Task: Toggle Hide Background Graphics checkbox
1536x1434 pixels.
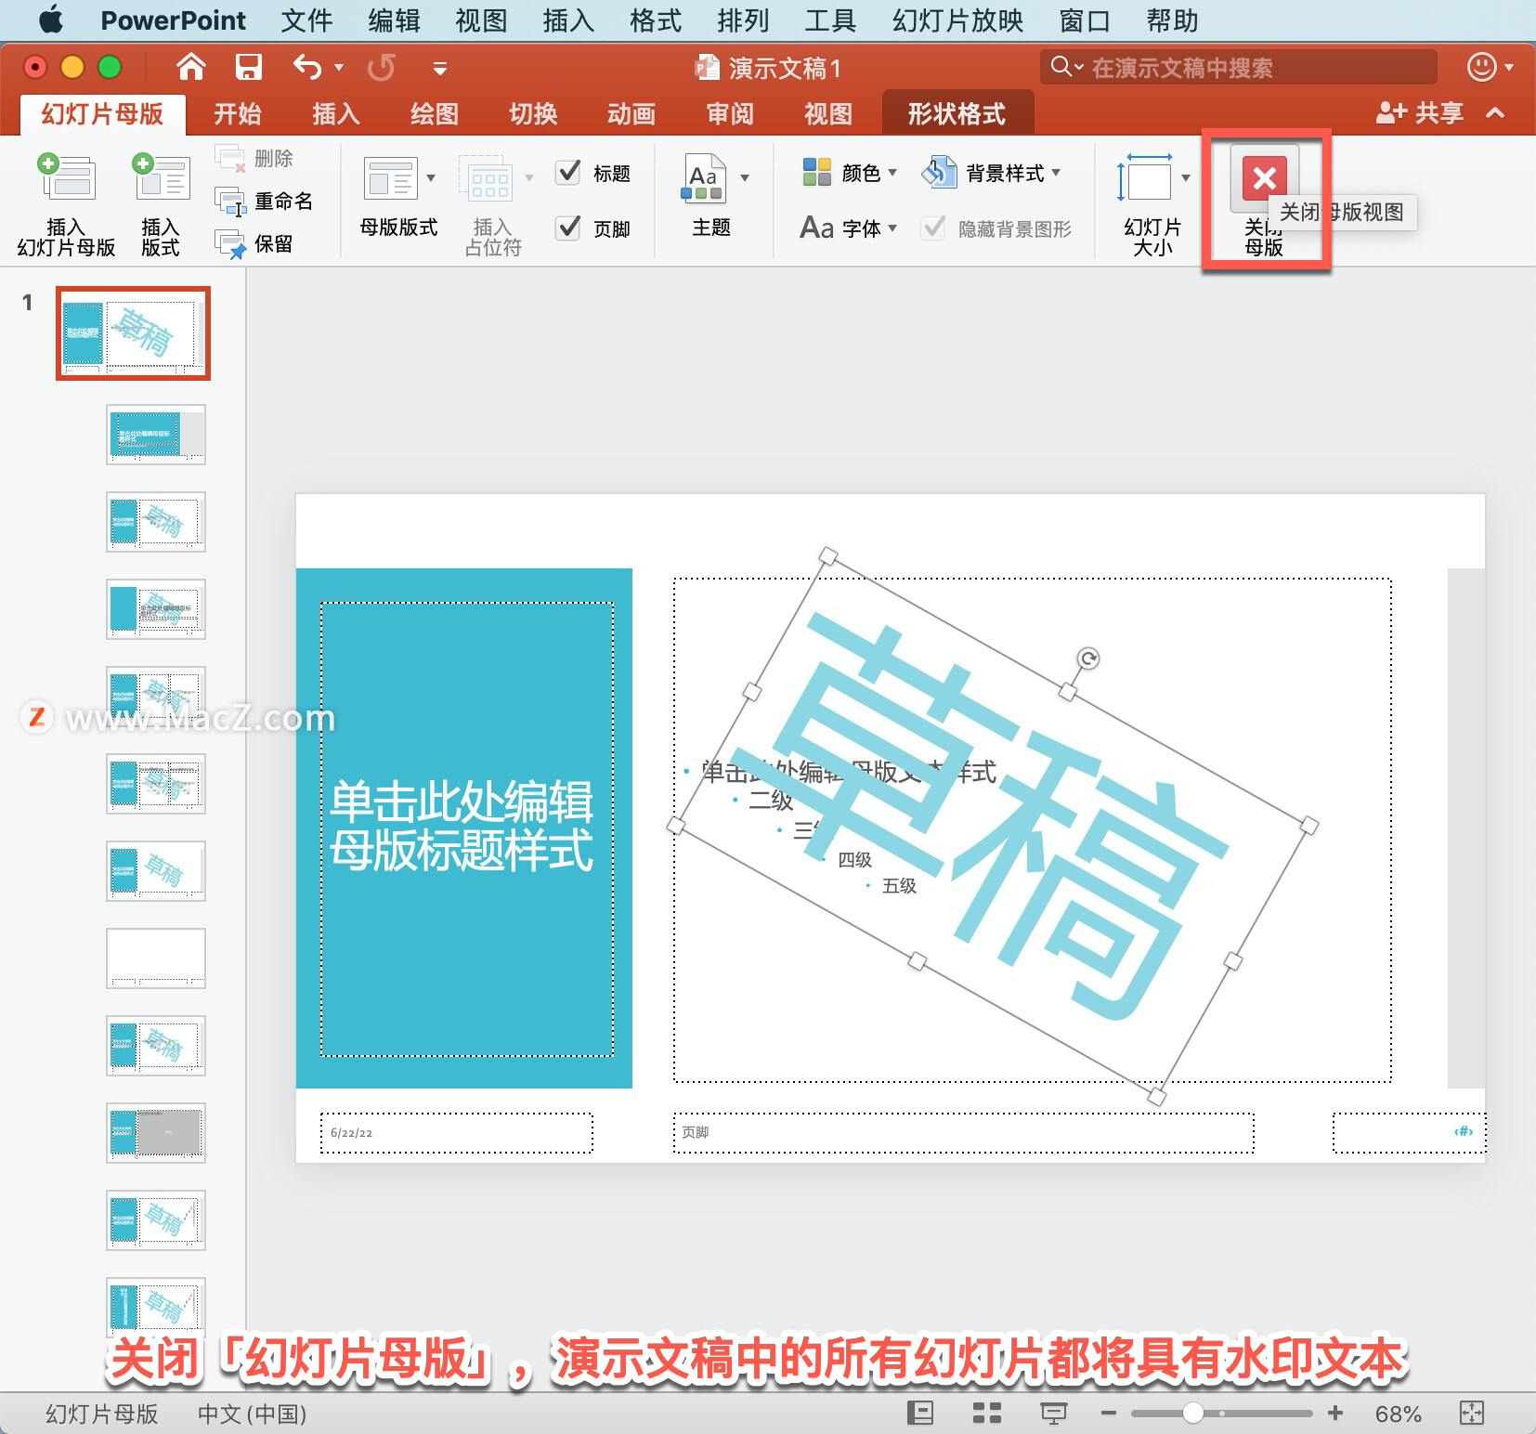Action: point(933,228)
